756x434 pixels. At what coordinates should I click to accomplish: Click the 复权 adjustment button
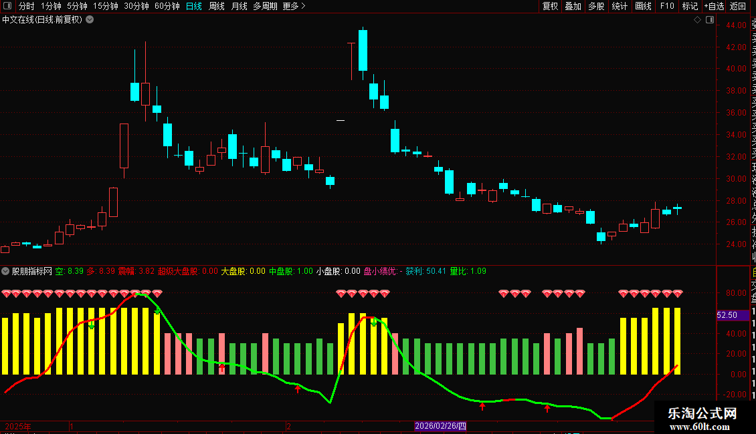550,6
